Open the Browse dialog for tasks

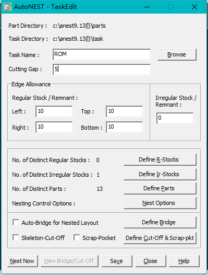177,54
